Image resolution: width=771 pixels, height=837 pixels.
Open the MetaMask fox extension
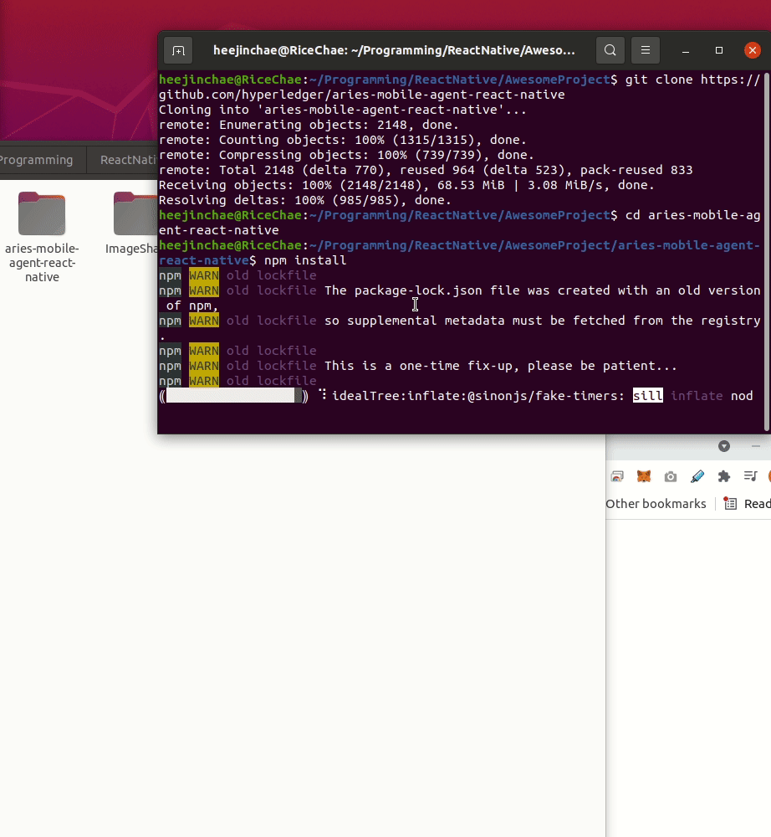[644, 476]
